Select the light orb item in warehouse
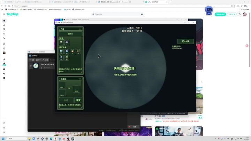The width and height of the screenshot is (251, 141). [x=61, y=42]
